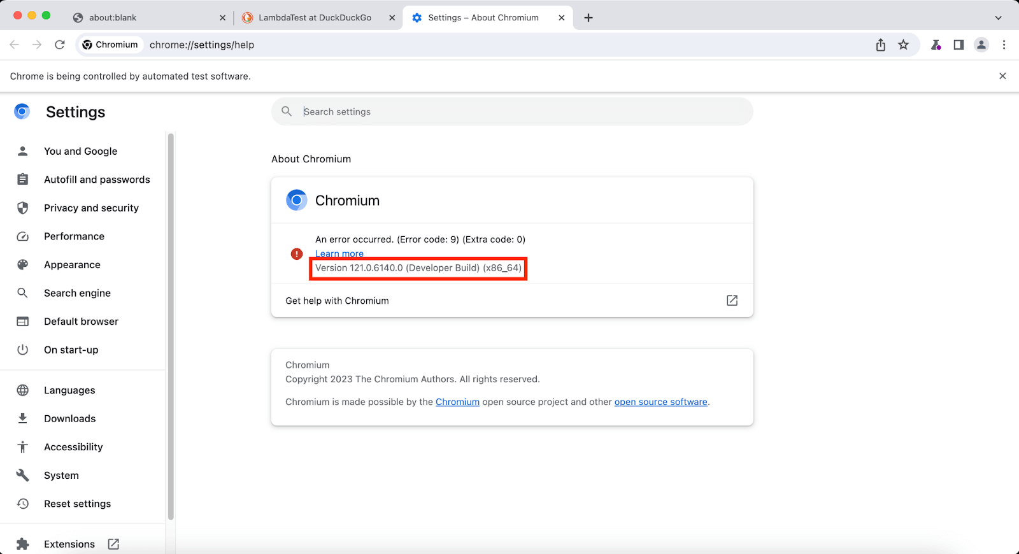Screen dimensions: 1019x554
Task: Open Chrome Labs flask icon
Action: 936,45
